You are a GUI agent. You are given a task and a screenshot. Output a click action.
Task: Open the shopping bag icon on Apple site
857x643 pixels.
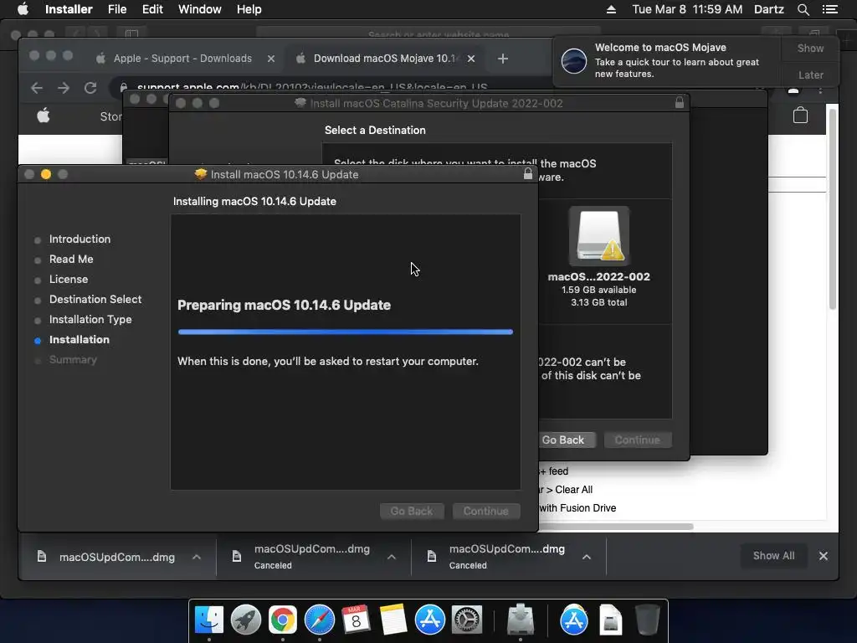pyautogui.click(x=800, y=116)
